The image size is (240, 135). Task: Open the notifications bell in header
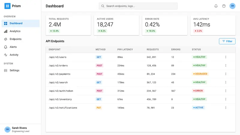tap(216, 6)
